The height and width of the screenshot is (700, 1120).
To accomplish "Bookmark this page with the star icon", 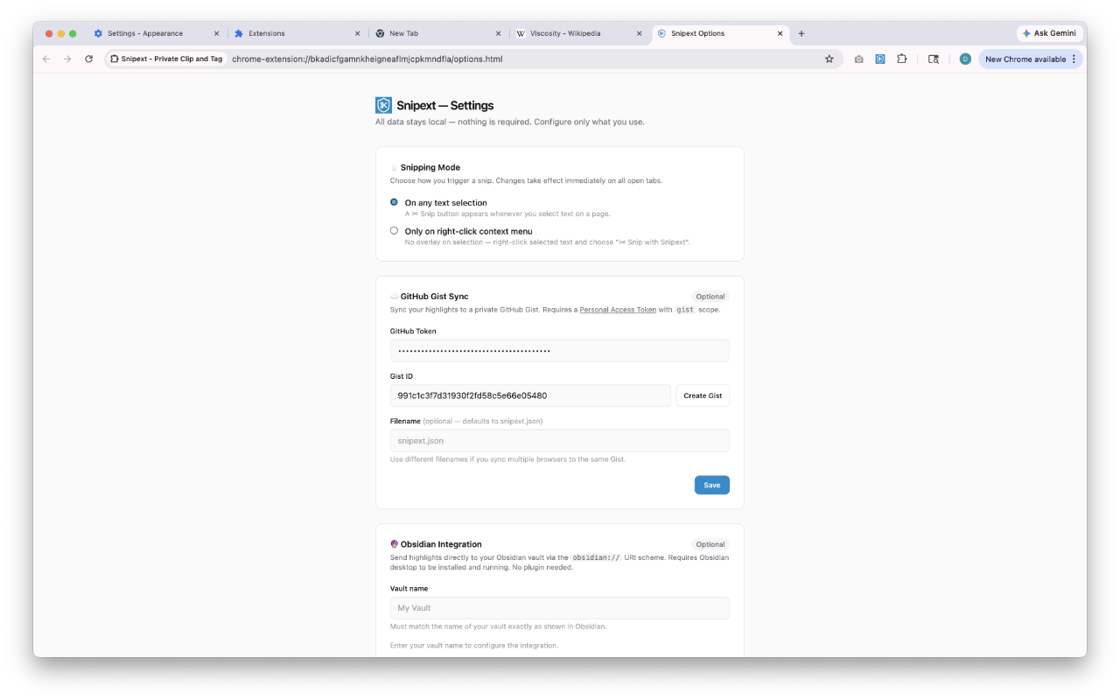I will coord(829,59).
